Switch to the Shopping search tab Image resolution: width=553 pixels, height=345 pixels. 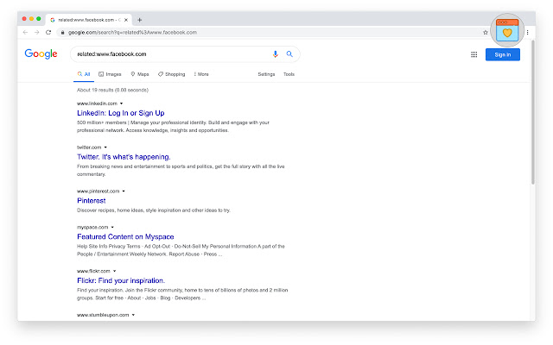[x=171, y=74]
